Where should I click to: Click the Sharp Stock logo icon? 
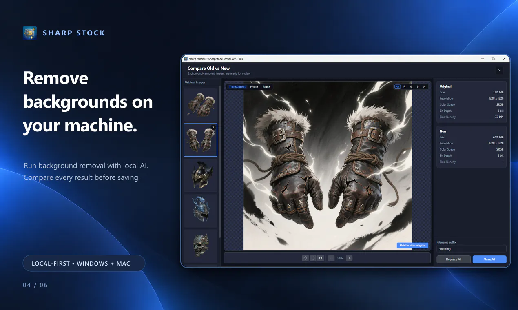[30, 33]
